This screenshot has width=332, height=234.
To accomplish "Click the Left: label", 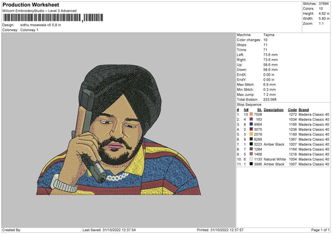I will (x=240, y=55).
